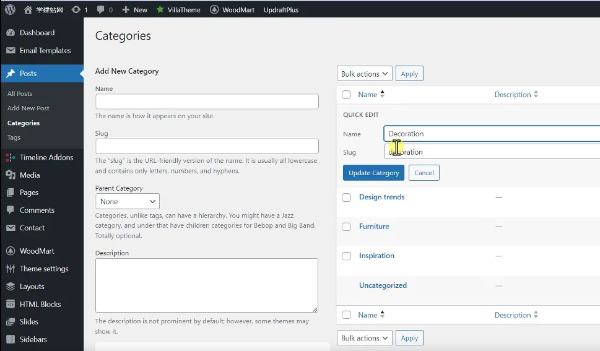Click the Add New Category Name field
Image resolution: width=600 pixels, height=351 pixels.
[x=207, y=102]
